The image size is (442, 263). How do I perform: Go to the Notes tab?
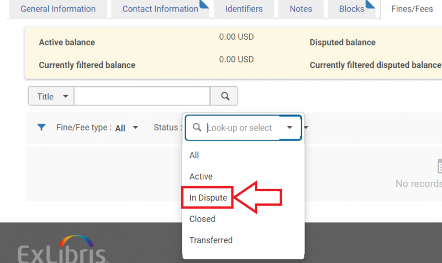pyautogui.click(x=301, y=9)
